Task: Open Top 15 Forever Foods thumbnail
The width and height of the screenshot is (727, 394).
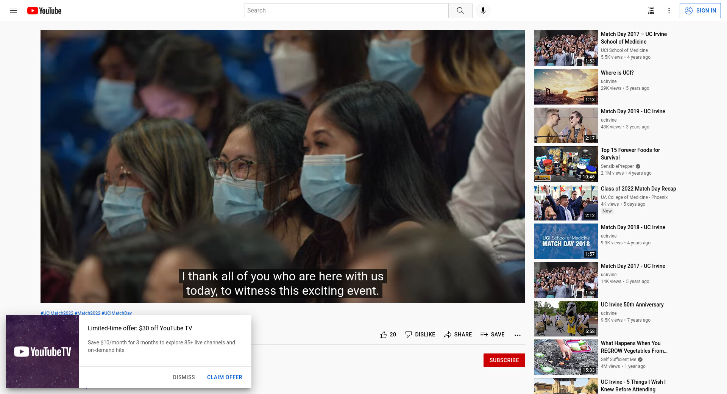Action: tap(566, 164)
